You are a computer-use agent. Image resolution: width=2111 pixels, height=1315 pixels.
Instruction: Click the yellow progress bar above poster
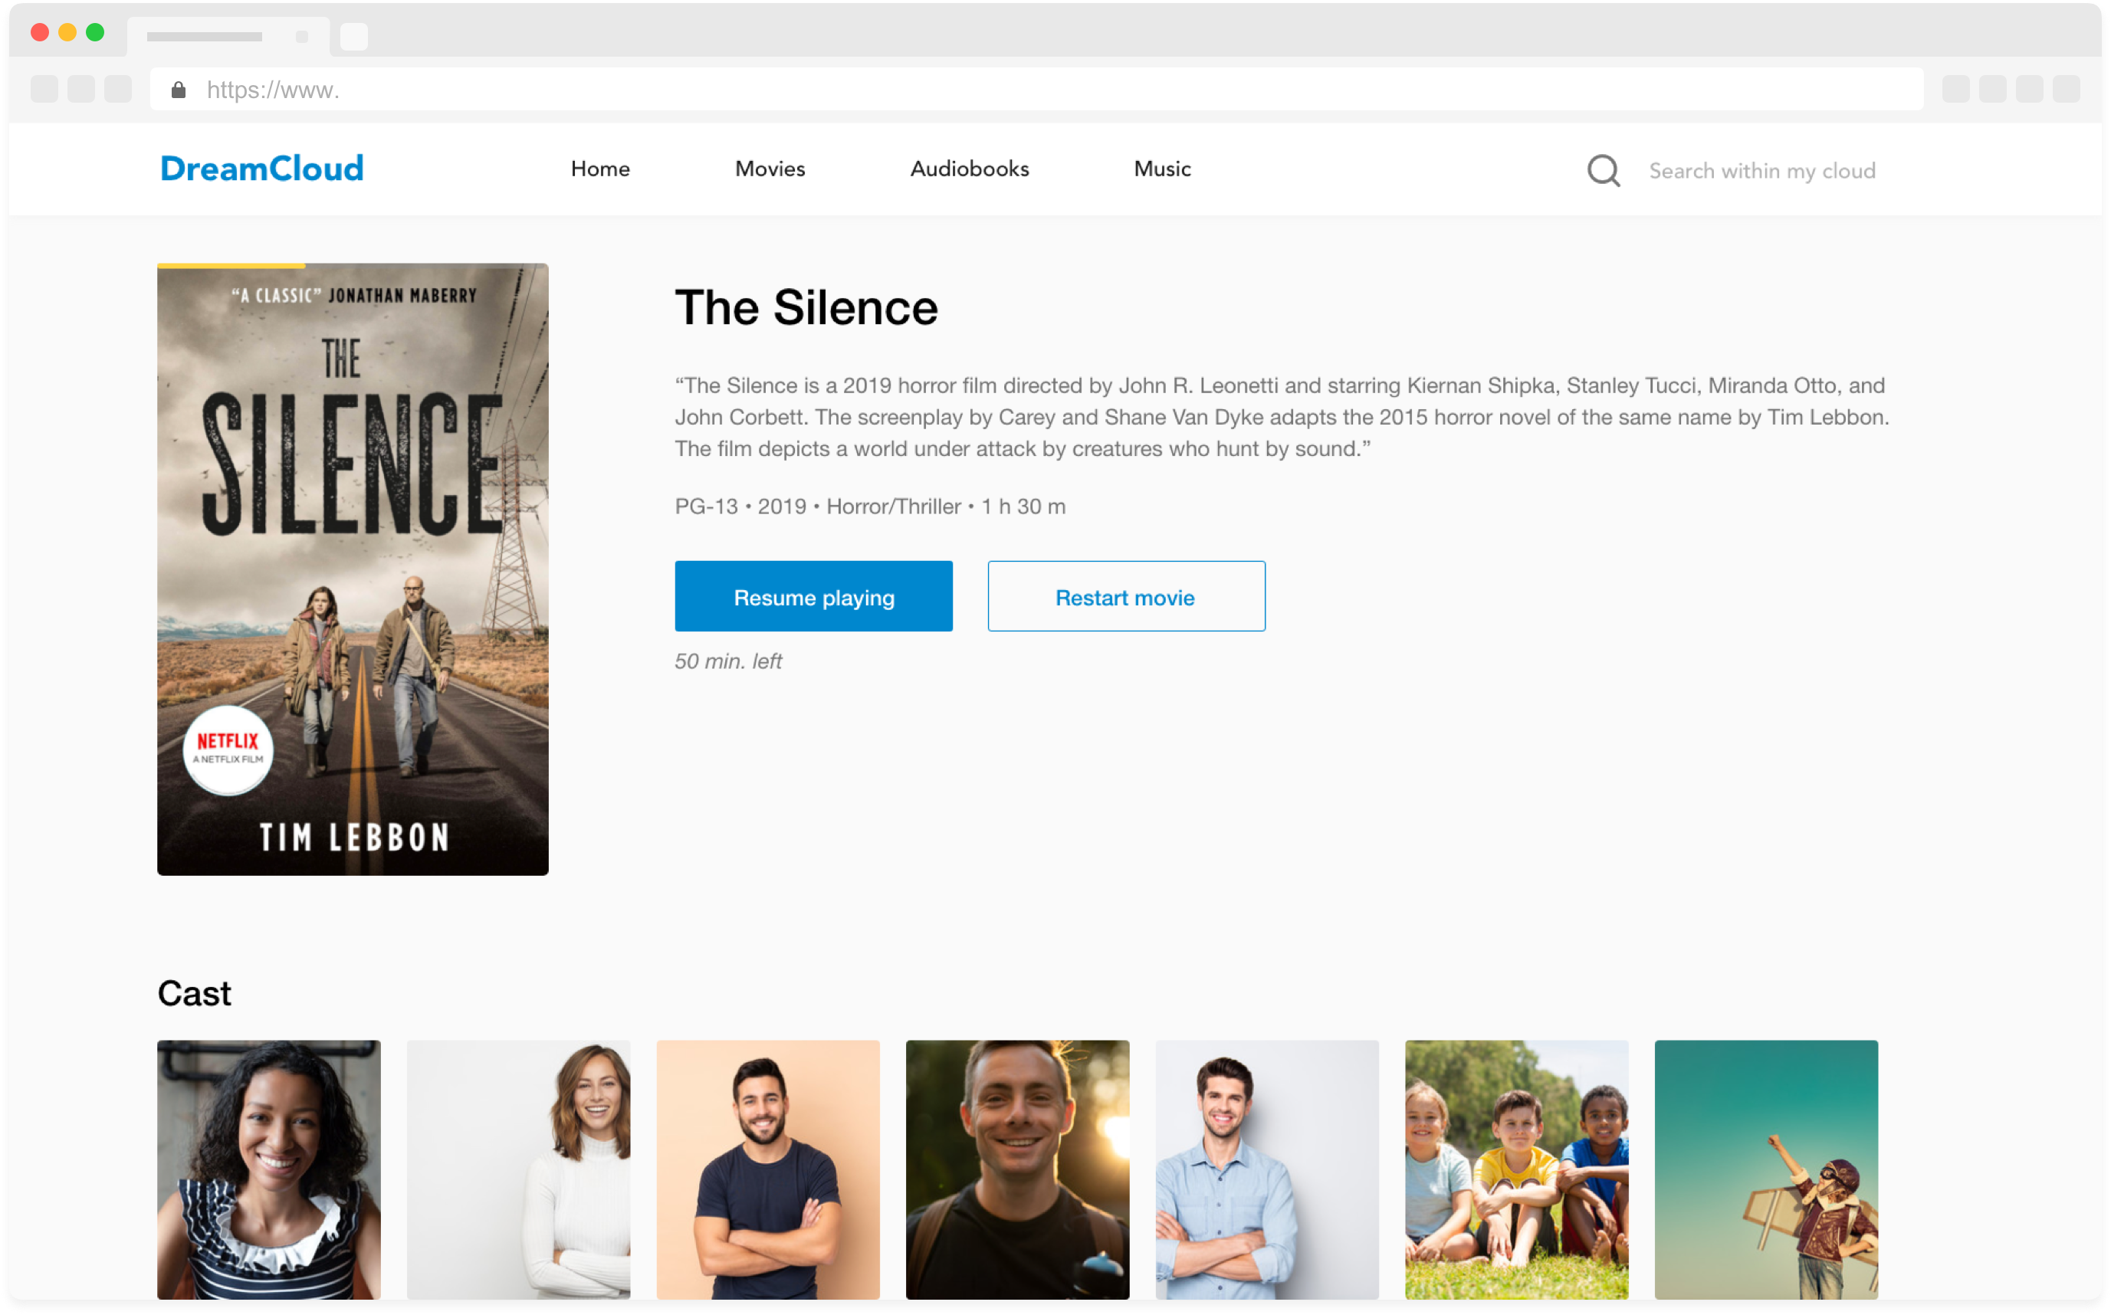pos(231,265)
